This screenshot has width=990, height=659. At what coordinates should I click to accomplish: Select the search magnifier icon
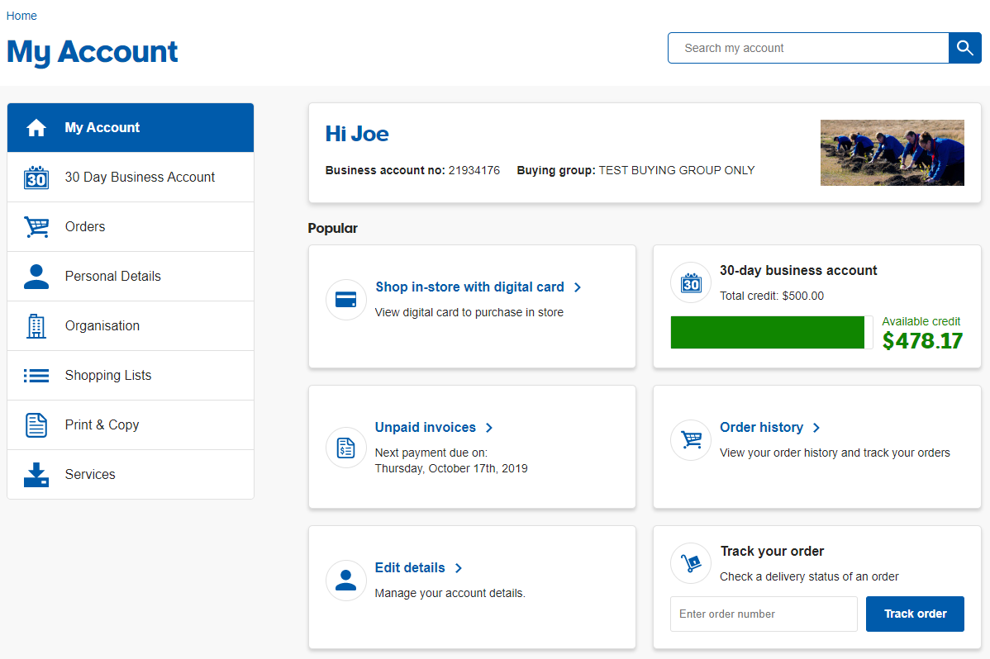(x=964, y=48)
